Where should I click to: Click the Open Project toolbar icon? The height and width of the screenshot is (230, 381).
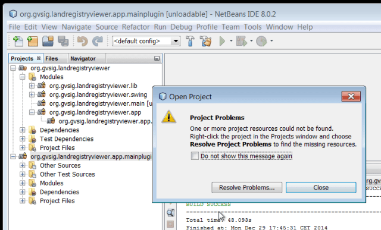[48, 41]
